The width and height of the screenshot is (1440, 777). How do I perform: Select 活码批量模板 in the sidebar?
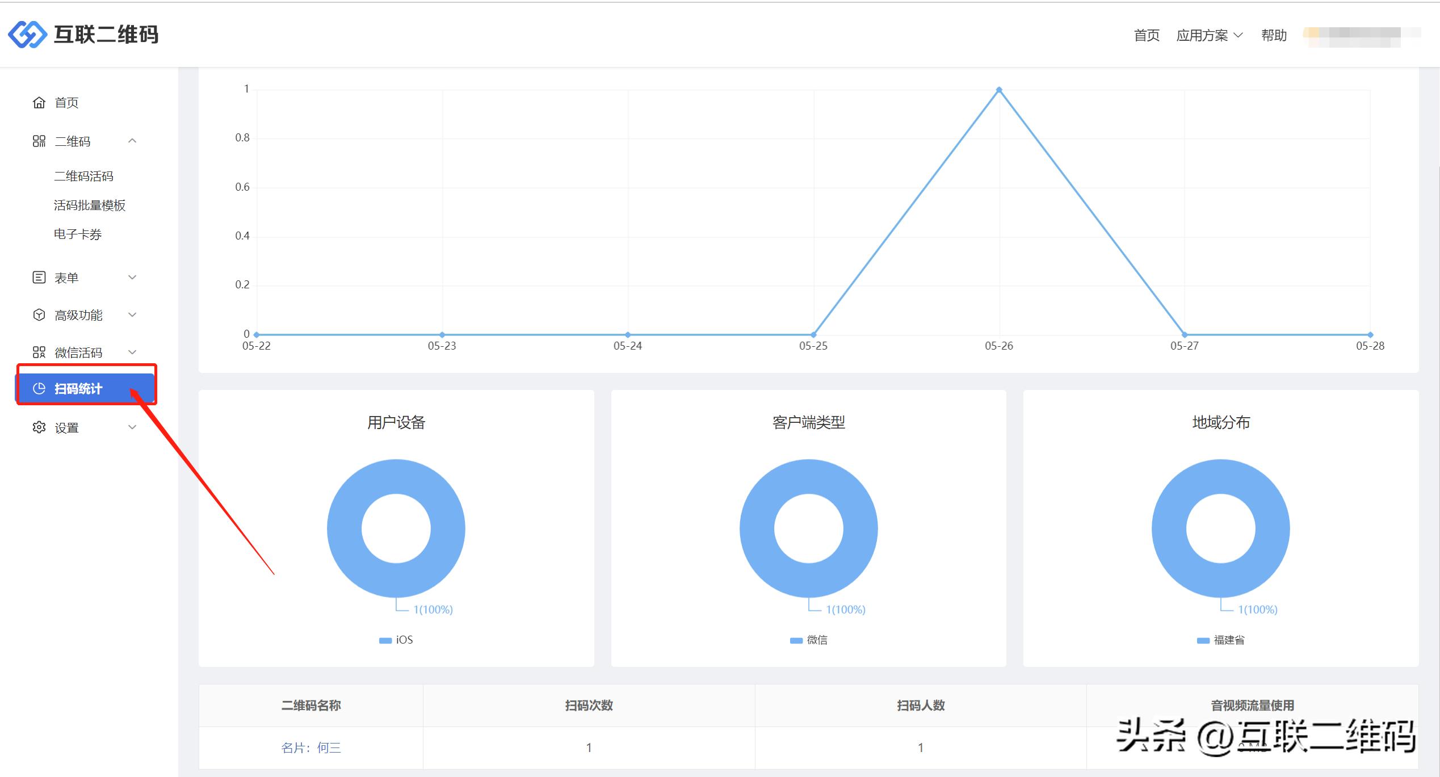click(x=89, y=205)
